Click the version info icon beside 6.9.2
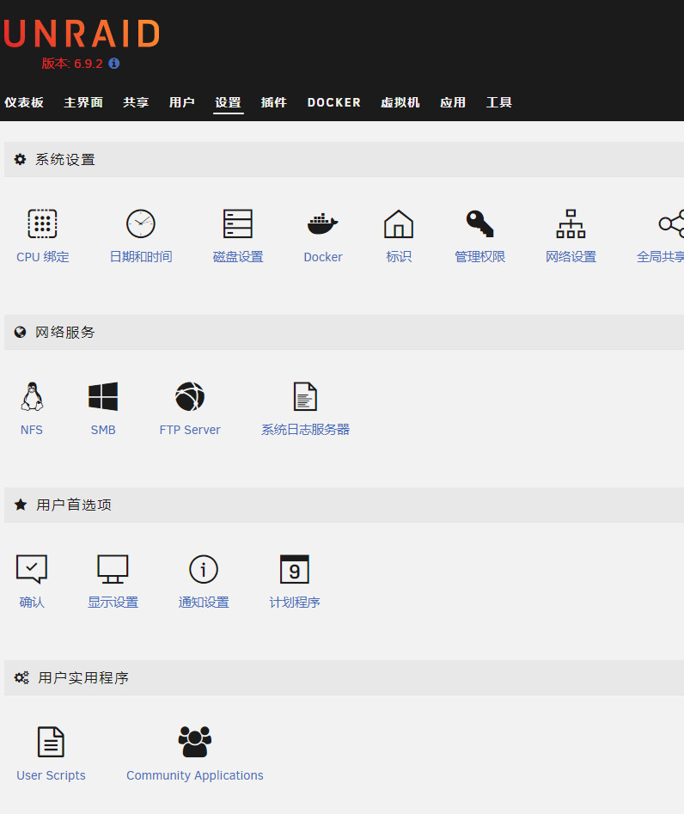This screenshot has height=814, width=684. point(114,64)
